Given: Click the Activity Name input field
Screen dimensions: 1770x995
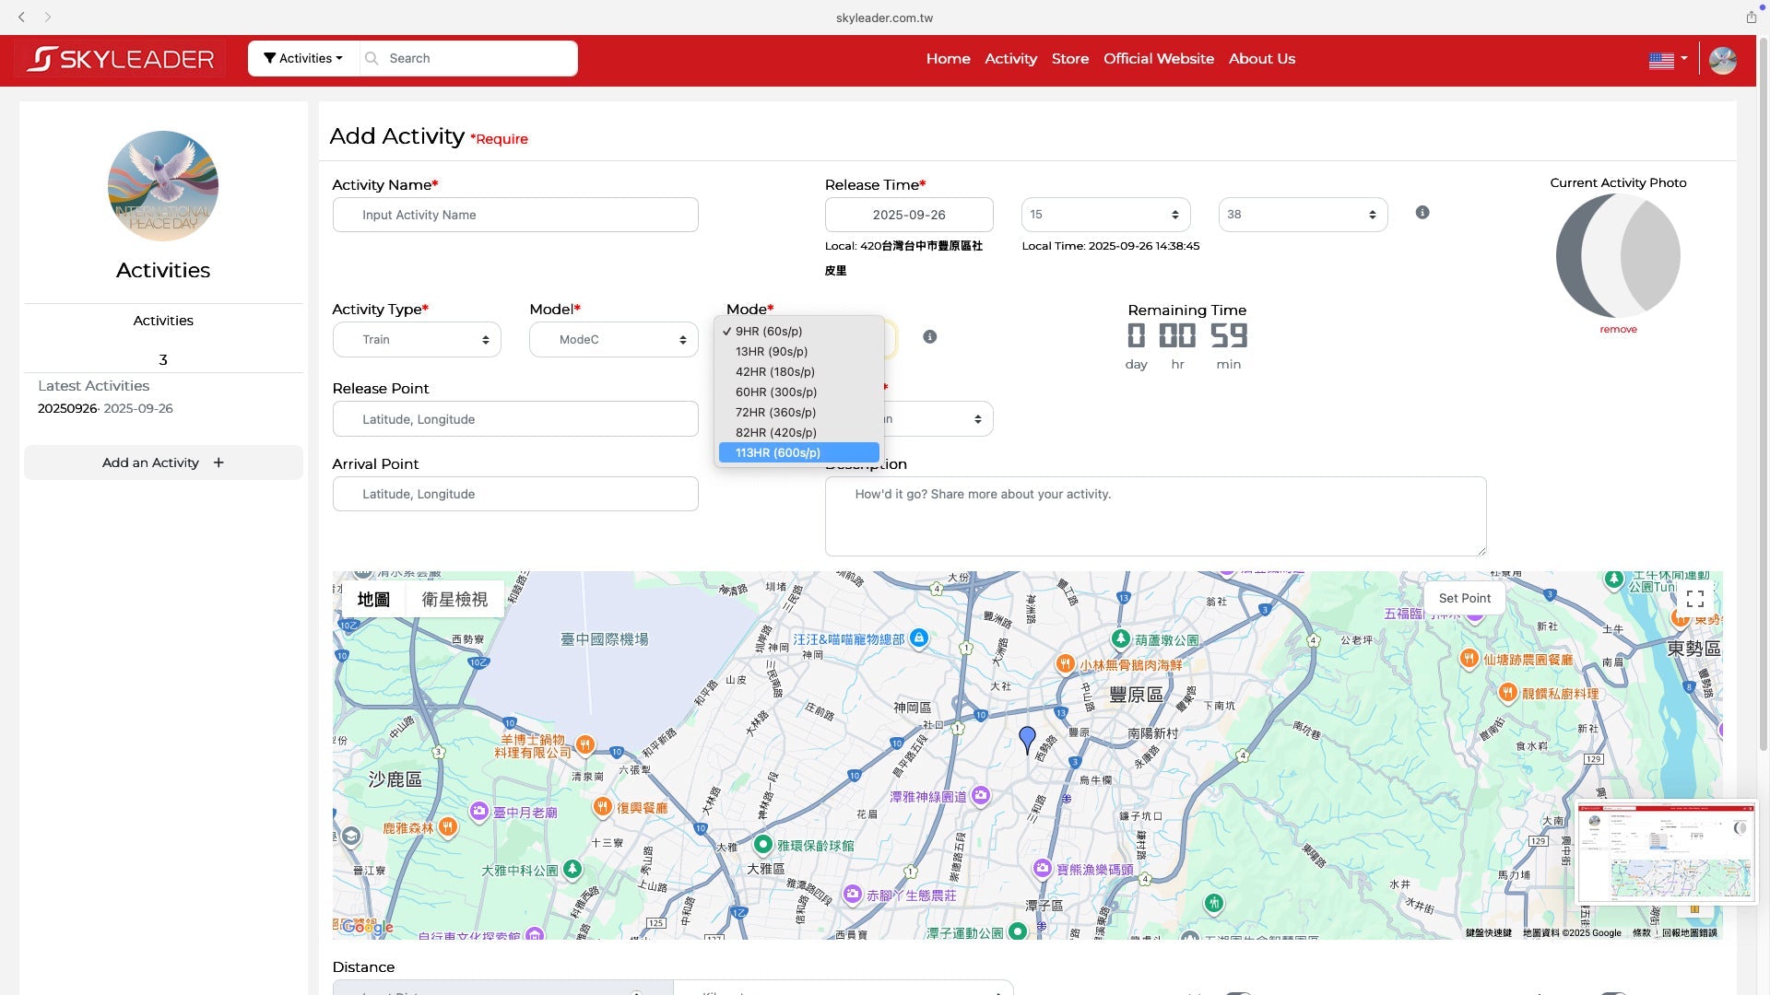Looking at the screenshot, I should (515, 215).
